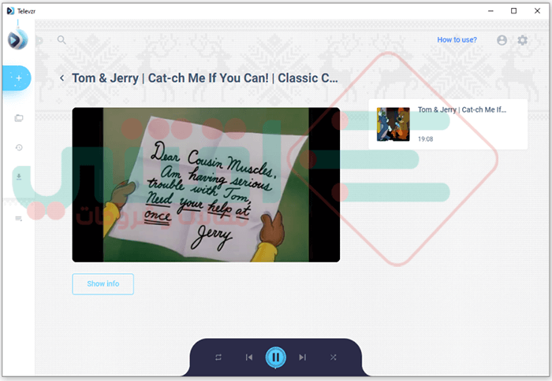The image size is (552, 381).
Task: Click the Show info button
Action: pos(103,284)
